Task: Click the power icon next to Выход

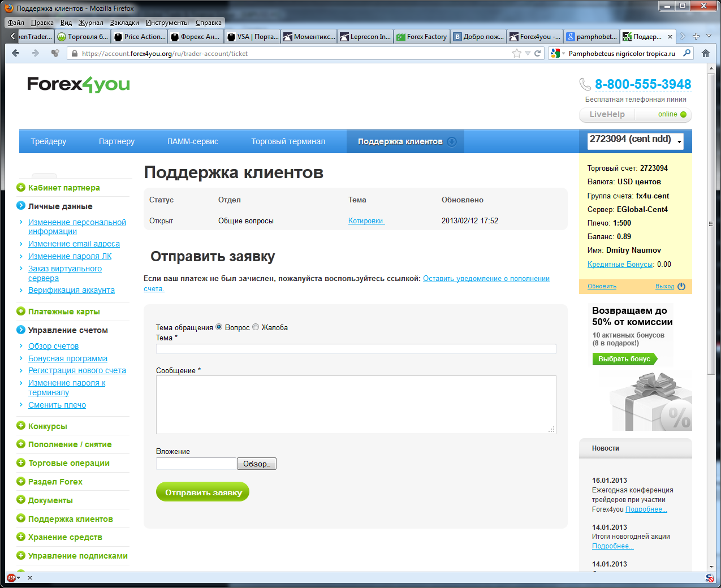Action: [x=681, y=286]
